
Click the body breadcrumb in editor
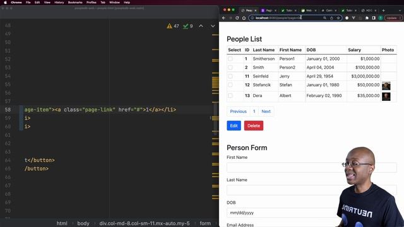pyautogui.click(x=83, y=223)
